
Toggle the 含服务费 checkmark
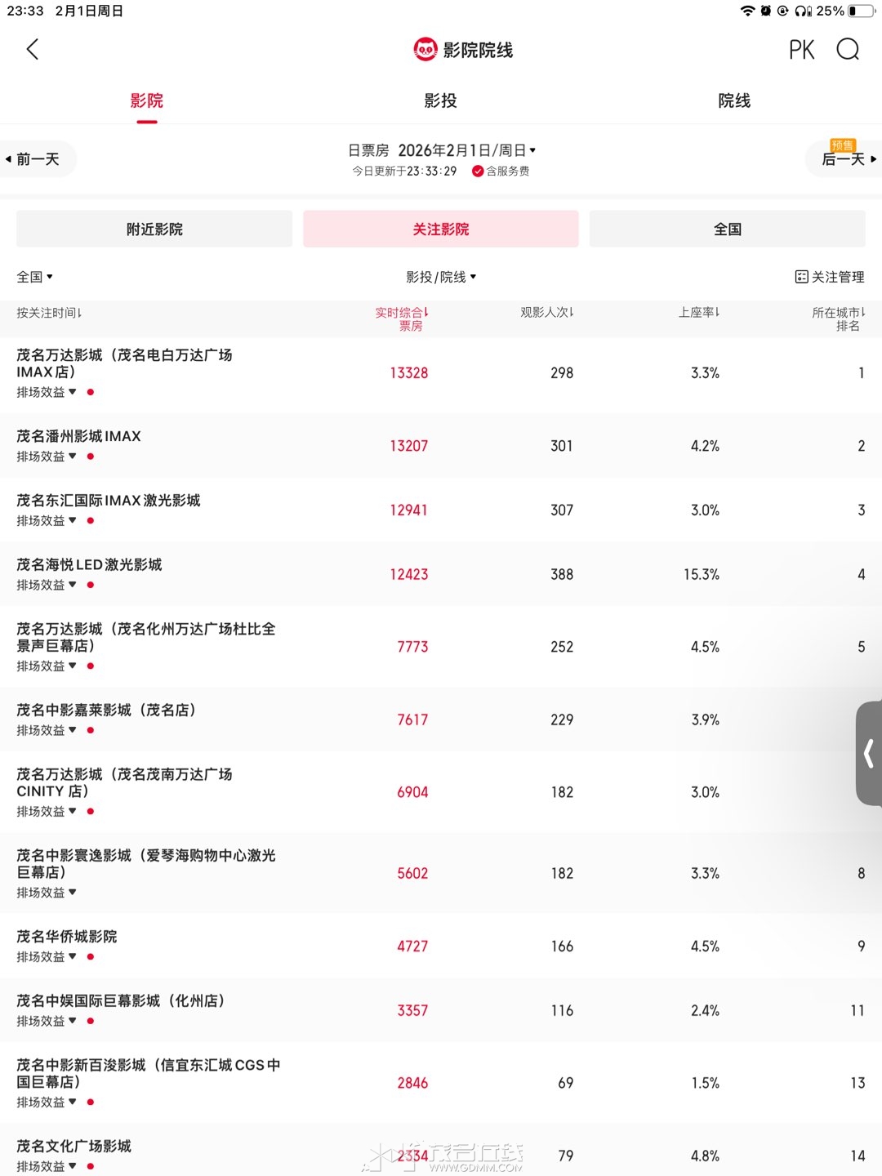[x=478, y=171]
